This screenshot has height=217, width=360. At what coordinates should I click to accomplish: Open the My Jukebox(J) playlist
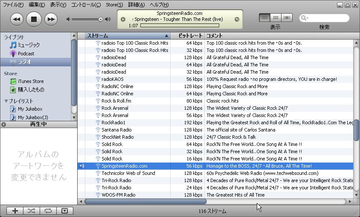[x=33, y=117]
